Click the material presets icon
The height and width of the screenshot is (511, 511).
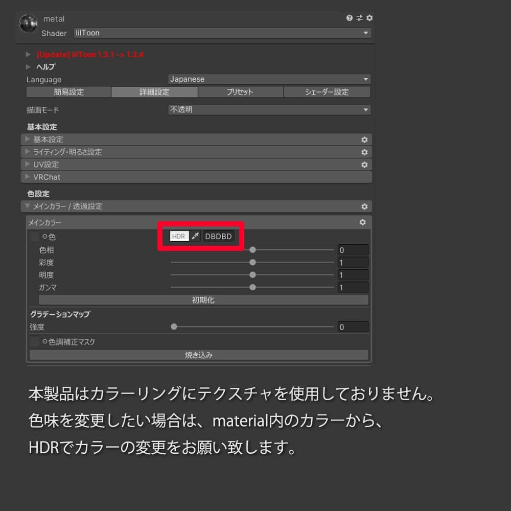click(360, 17)
